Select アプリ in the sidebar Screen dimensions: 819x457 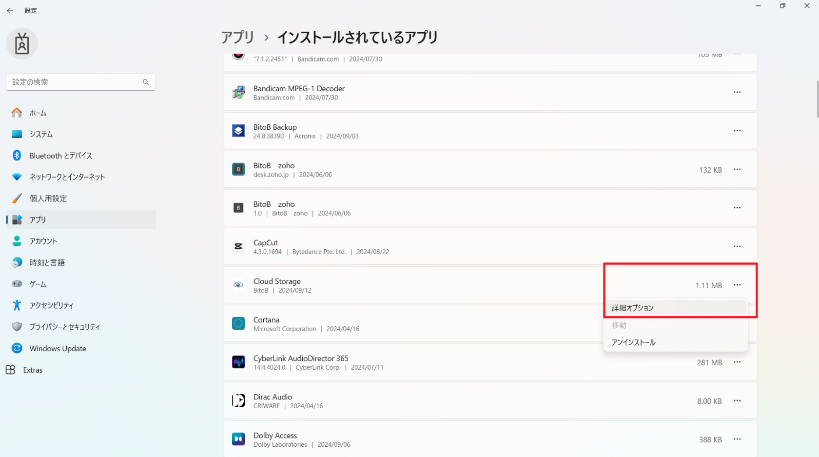pyautogui.click(x=81, y=219)
